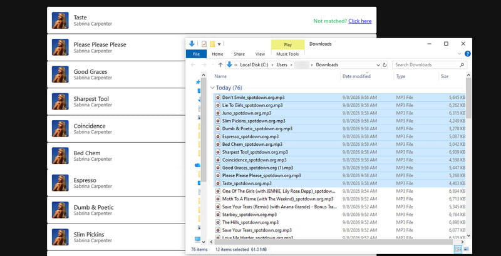
Task: Go up one folder with Up arrow
Action: click(x=220, y=65)
